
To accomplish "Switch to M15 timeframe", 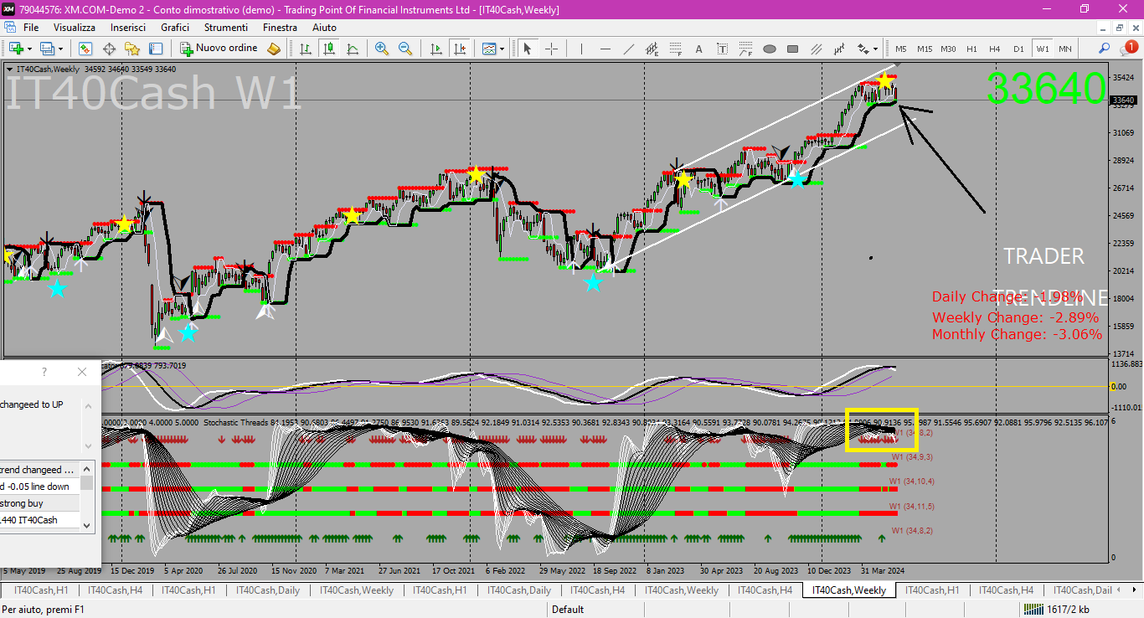I will pyautogui.click(x=925, y=49).
